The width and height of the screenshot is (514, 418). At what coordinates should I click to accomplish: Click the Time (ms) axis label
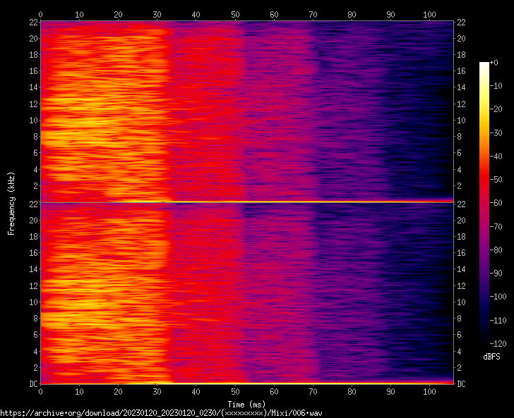point(246,404)
